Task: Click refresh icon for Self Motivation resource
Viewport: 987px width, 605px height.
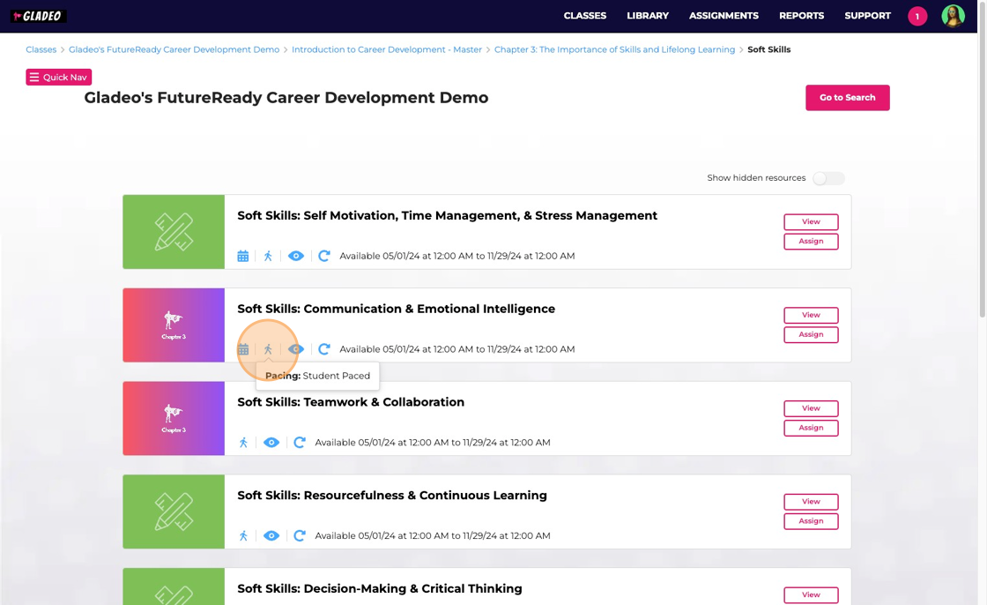Action: pos(324,256)
